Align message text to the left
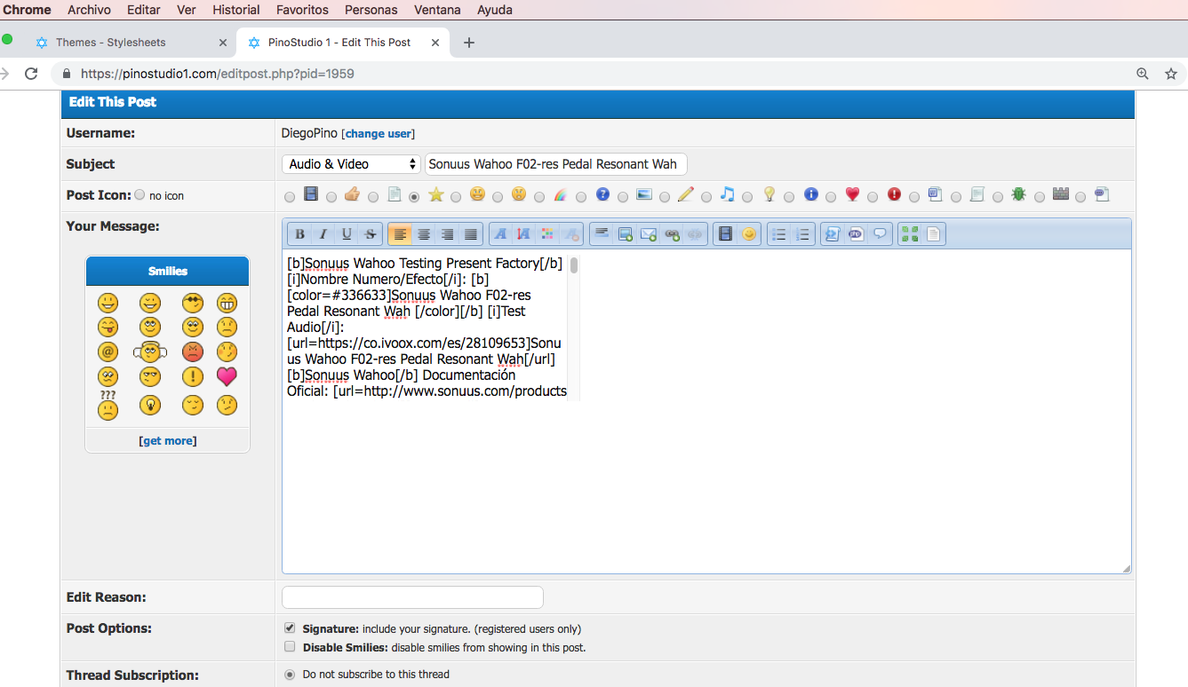The width and height of the screenshot is (1188, 687). click(400, 234)
